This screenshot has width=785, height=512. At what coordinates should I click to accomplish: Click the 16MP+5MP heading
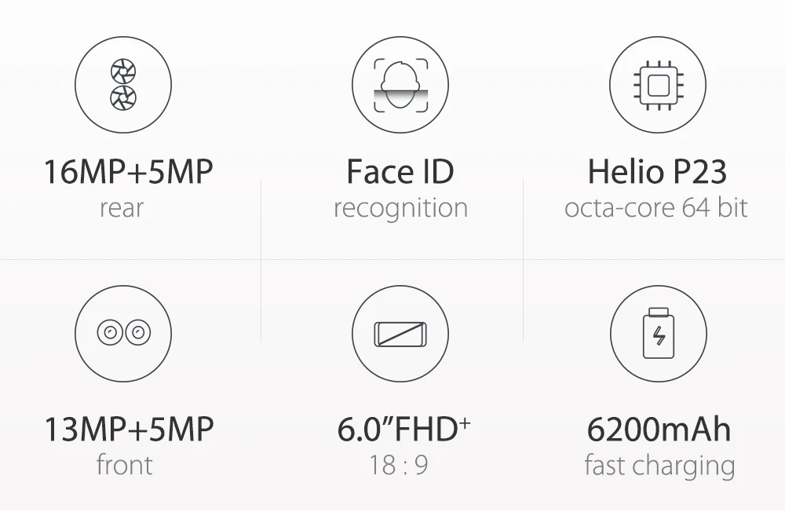click(x=129, y=172)
